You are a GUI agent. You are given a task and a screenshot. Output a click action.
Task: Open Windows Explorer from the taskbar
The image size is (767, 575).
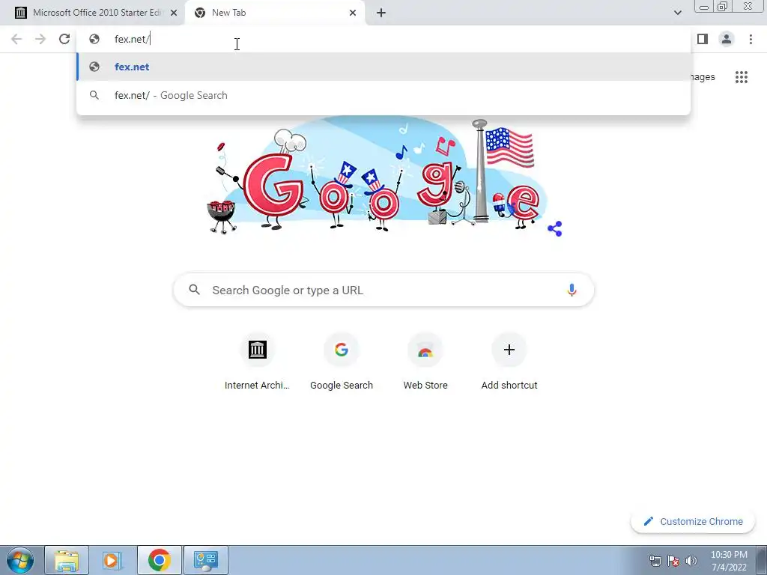click(67, 560)
